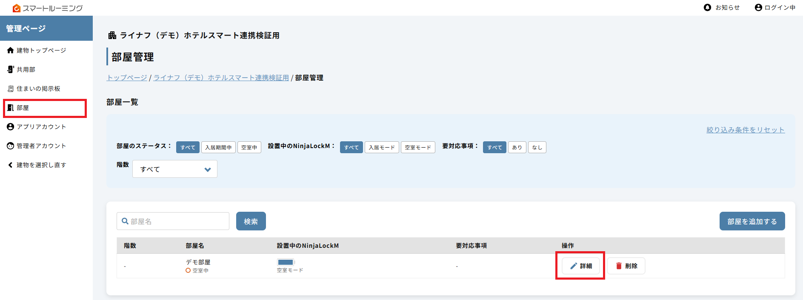
Task: Click 詳細 button for デモ部屋
Action: click(580, 266)
